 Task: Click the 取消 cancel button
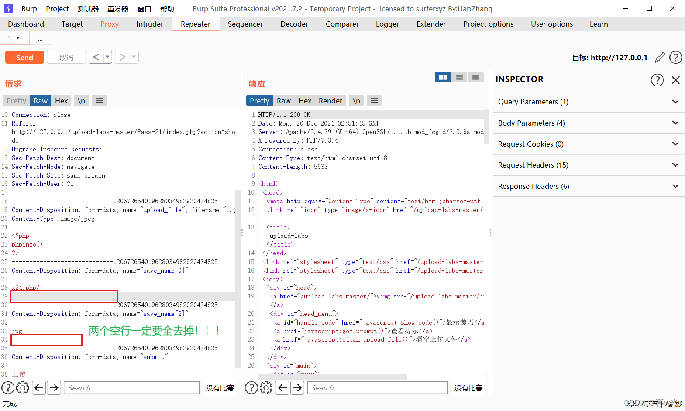click(x=66, y=57)
